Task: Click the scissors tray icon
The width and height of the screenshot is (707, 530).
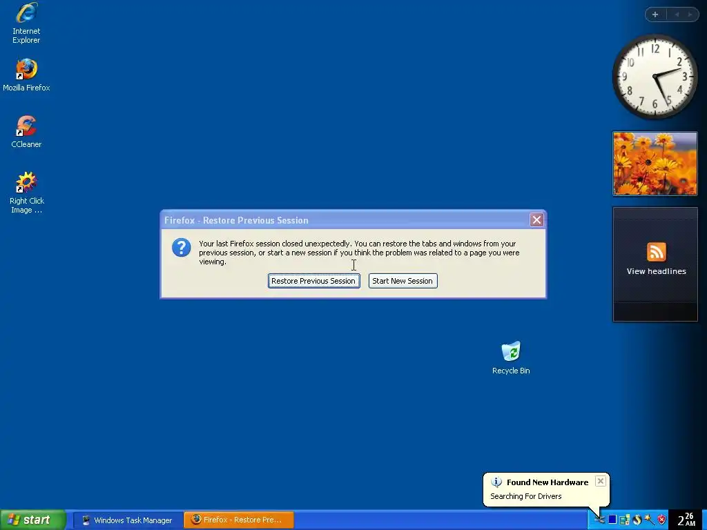Action: (x=599, y=520)
